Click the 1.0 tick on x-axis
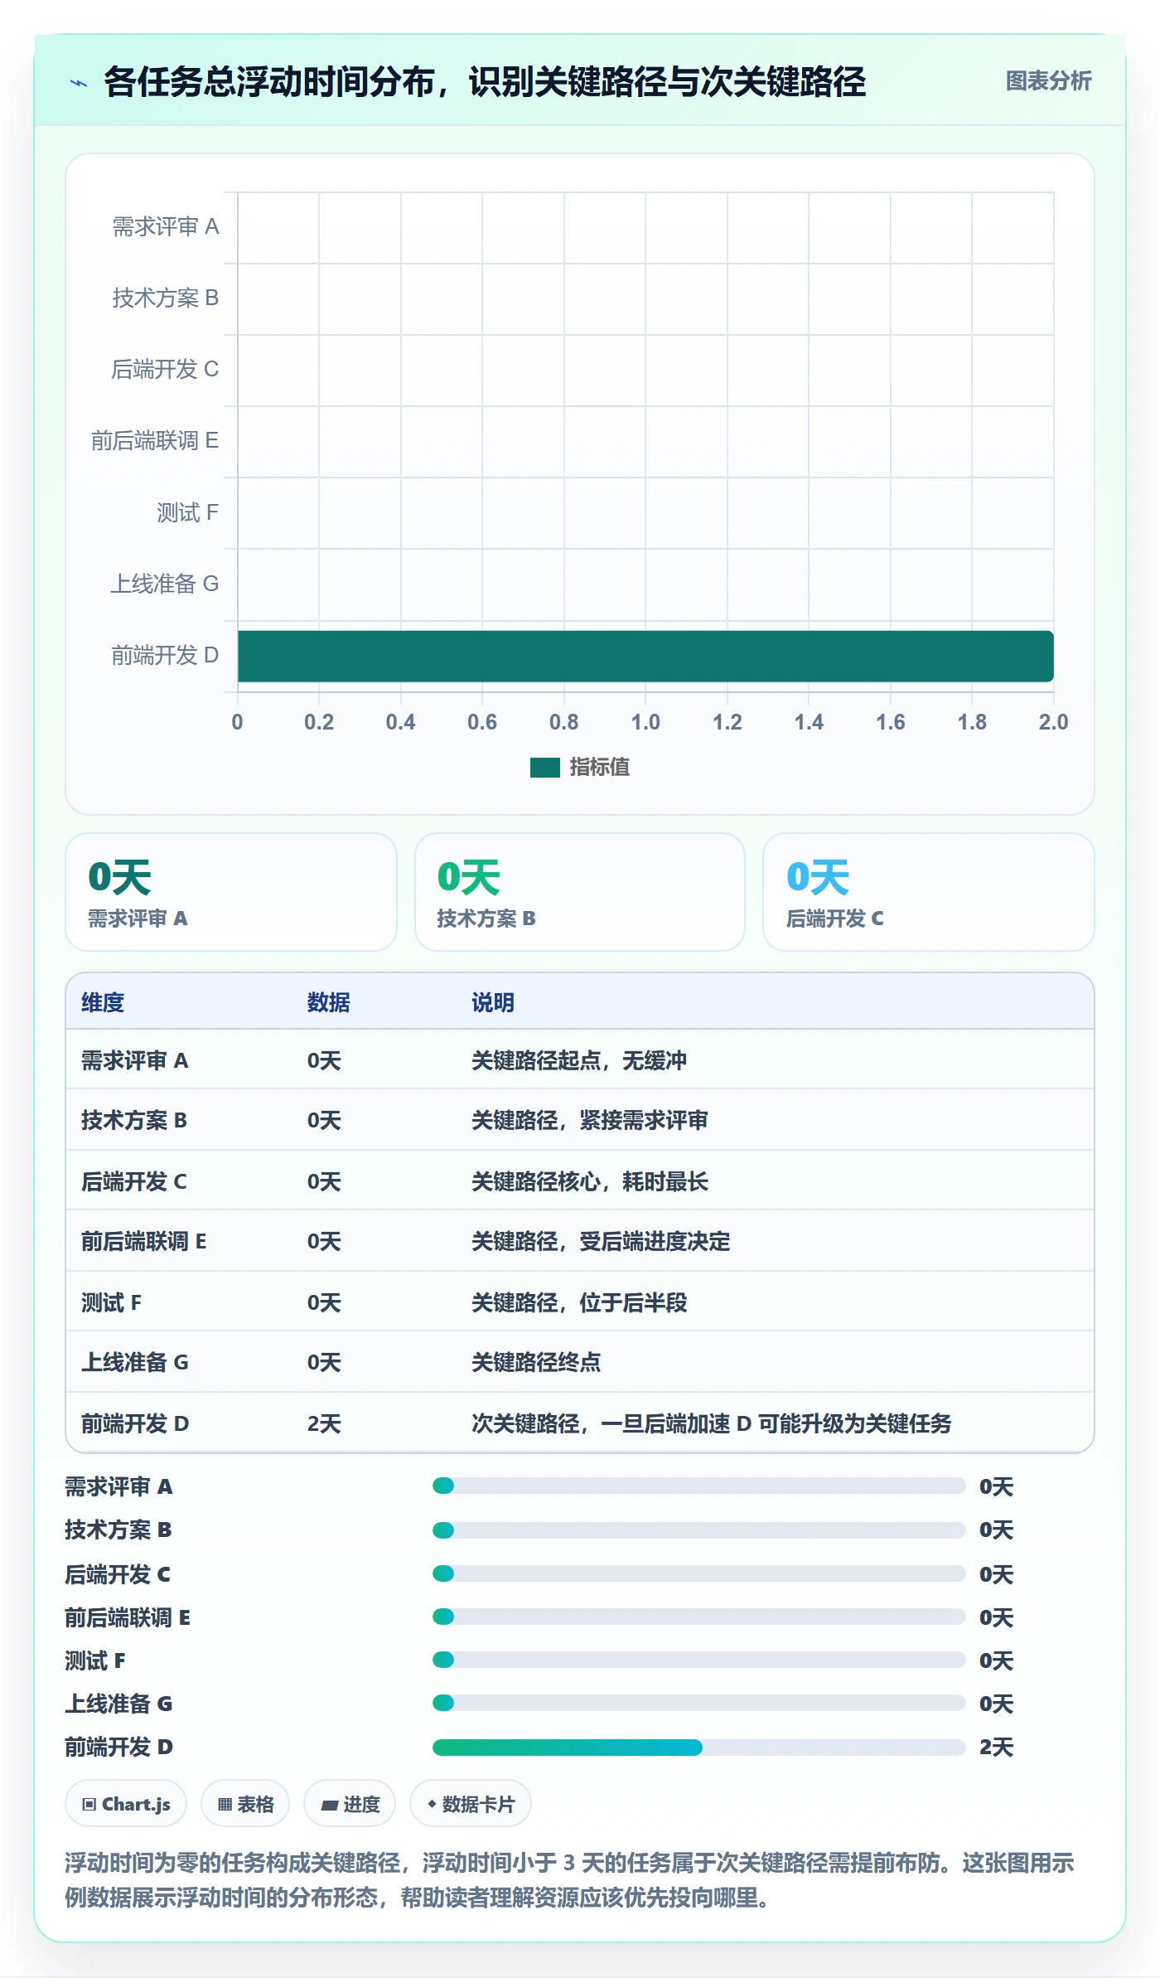The height and width of the screenshot is (1978, 1160). [645, 722]
